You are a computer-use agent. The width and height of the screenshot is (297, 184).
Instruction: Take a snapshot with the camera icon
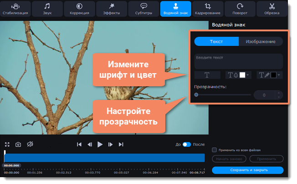(x=18, y=144)
